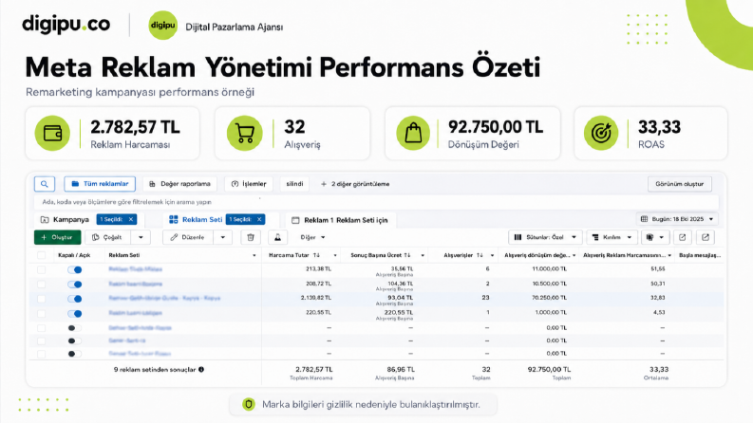Click the '93,04 TL' cost per result cell
Screen dimensions: 753x423
(401, 298)
